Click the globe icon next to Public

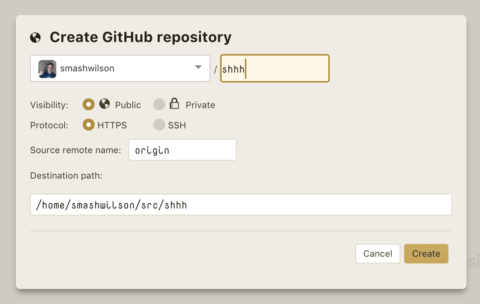coord(104,104)
